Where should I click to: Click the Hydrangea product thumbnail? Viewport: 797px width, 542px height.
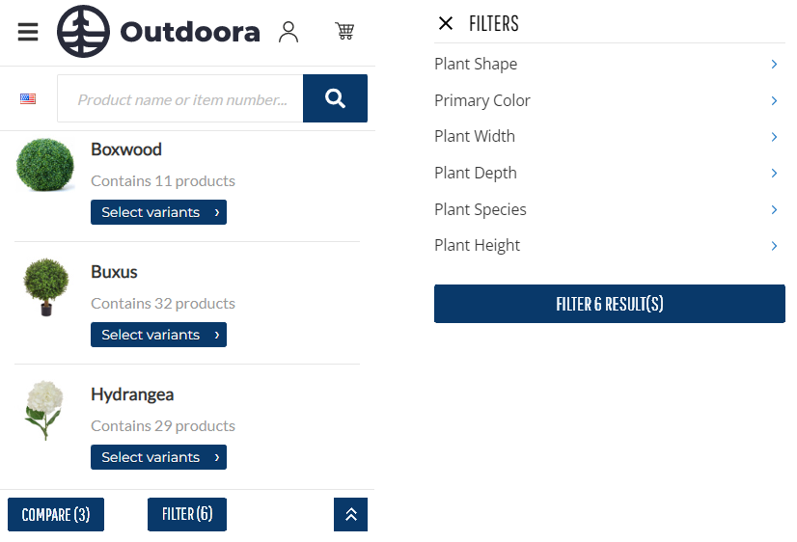coord(45,411)
